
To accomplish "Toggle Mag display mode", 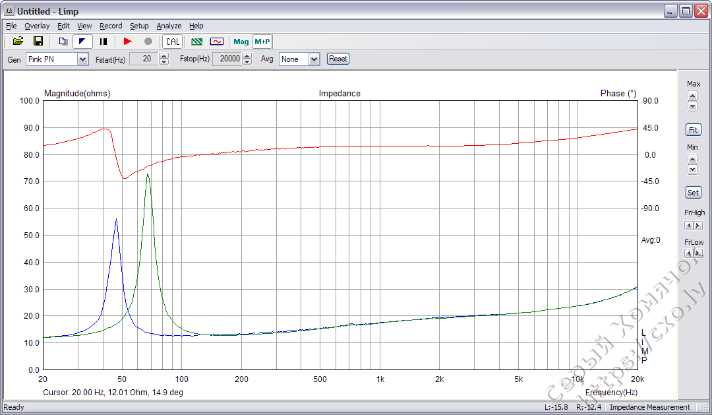I will pos(241,41).
